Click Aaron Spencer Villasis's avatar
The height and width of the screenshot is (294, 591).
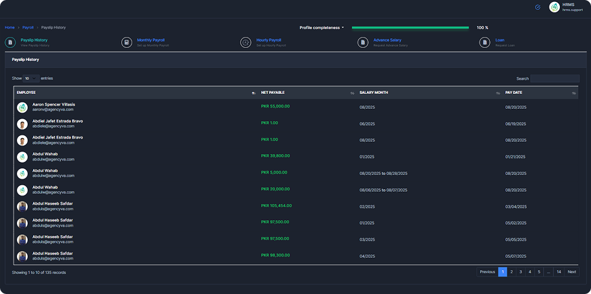coord(23,107)
